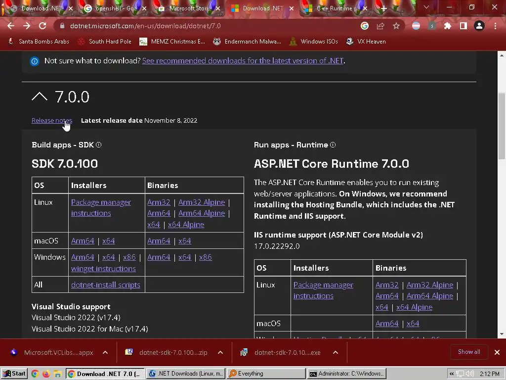Download SDK Windows x86 installer
Image resolution: width=506 pixels, height=380 pixels.
tap(129, 257)
